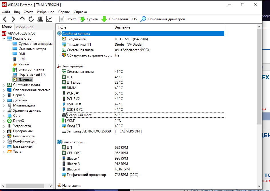This screenshot has width=270, height=191.
Task: Open the Справка menu
Action: tap(80, 12)
